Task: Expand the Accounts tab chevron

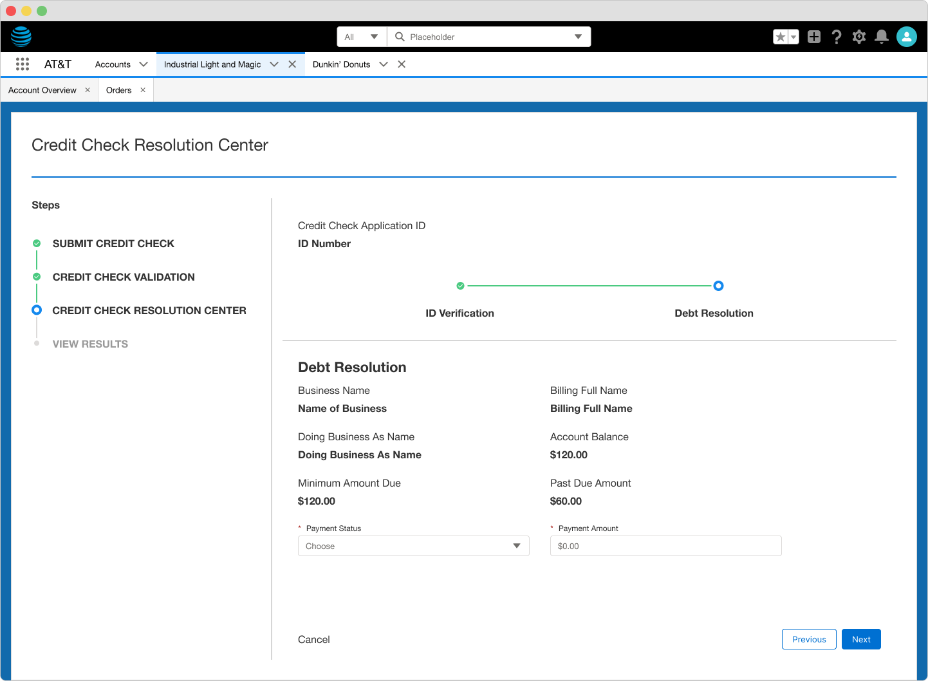Action: [144, 64]
